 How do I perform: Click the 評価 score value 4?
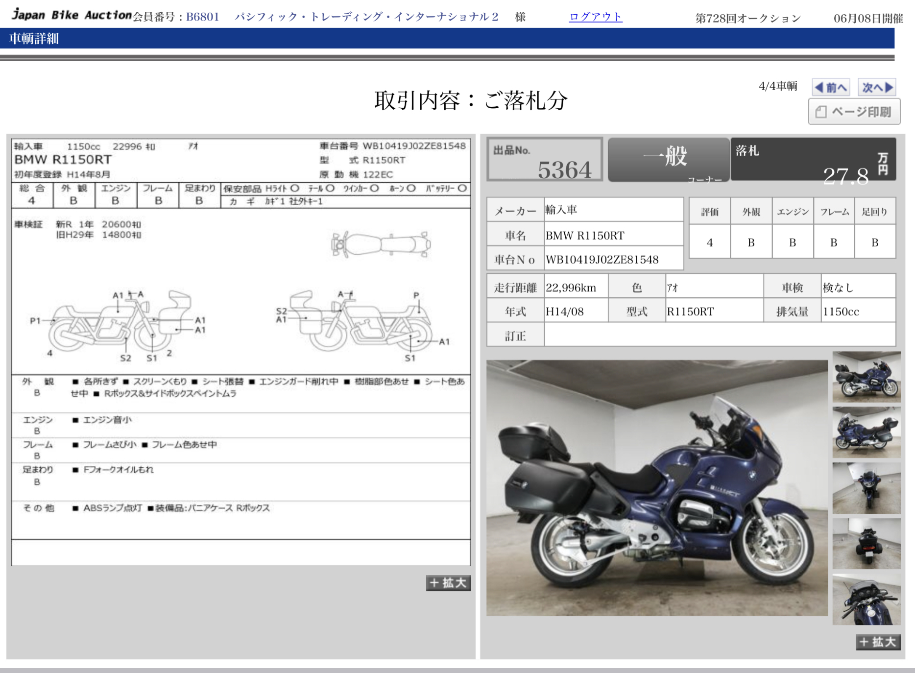[x=709, y=242]
